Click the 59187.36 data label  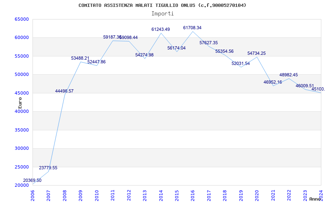(x=112, y=37)
